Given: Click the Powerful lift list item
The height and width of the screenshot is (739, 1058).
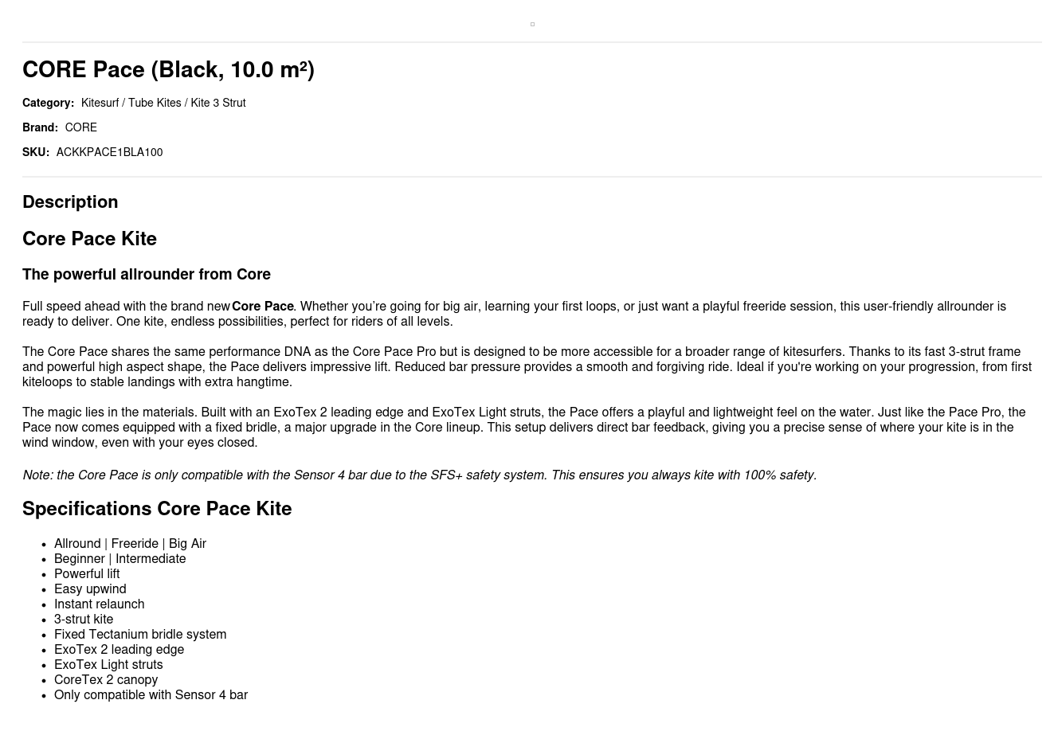Looking at the screenshot, I should 87,574.
